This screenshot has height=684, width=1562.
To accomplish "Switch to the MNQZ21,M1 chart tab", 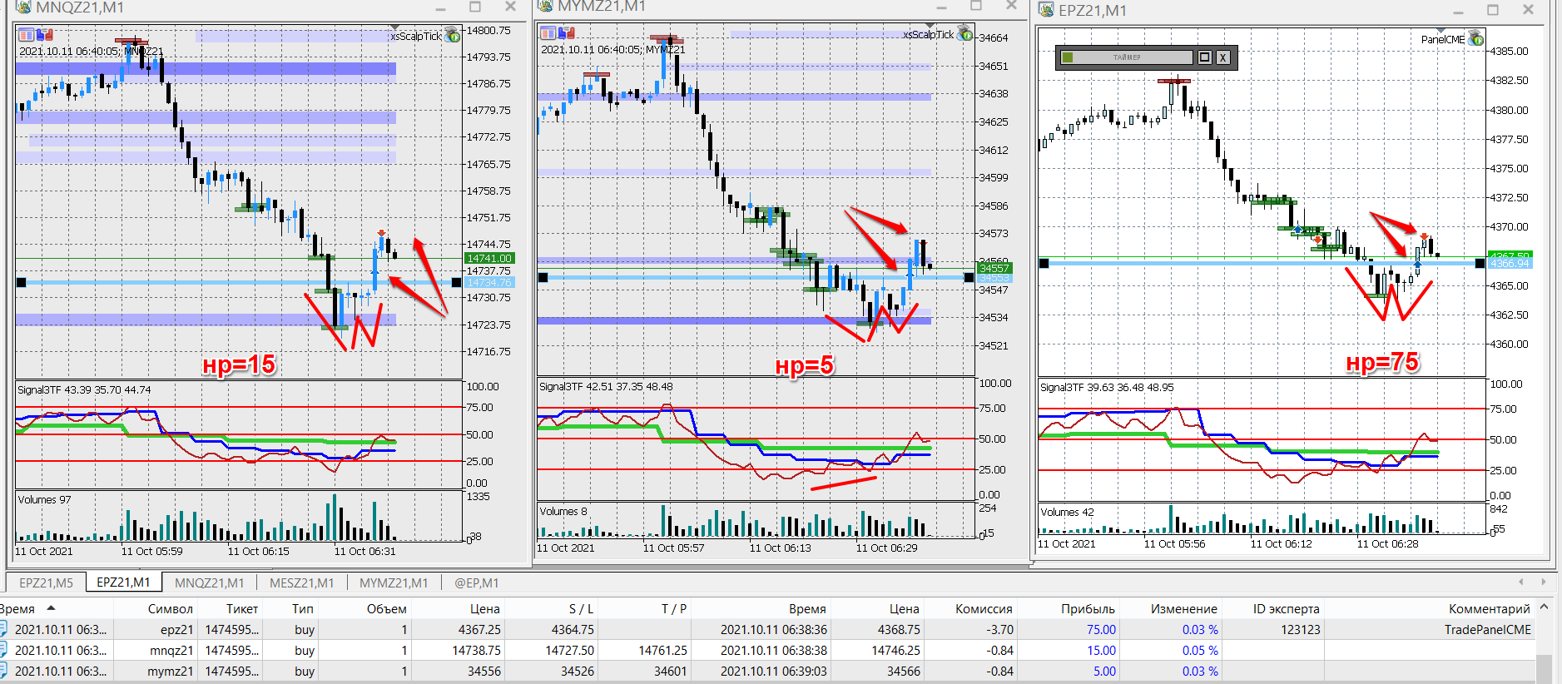I will [x=210, y=582].
